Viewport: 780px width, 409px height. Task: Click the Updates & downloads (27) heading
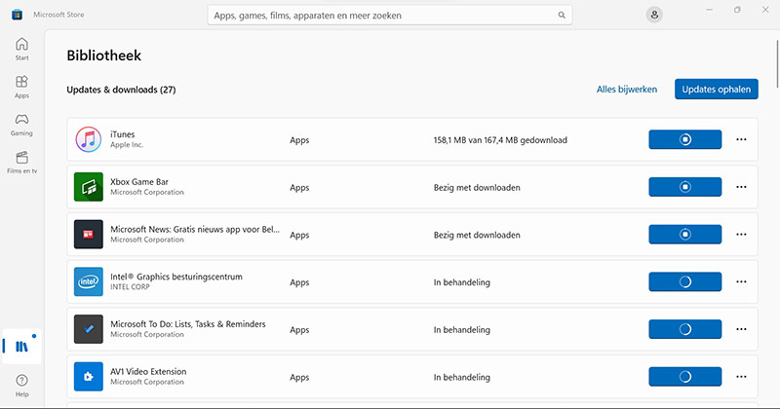point(121,90)
